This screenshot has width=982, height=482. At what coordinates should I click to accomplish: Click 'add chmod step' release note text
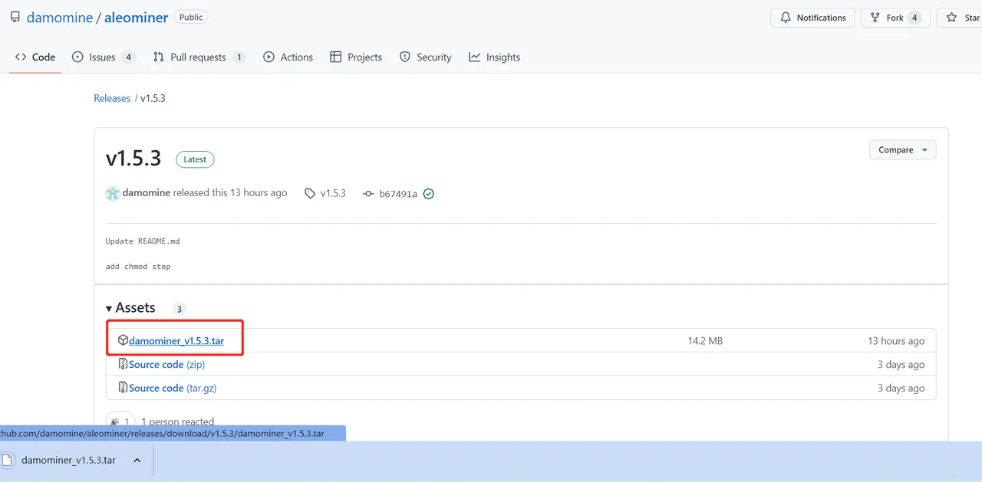[x=138, y=267]
